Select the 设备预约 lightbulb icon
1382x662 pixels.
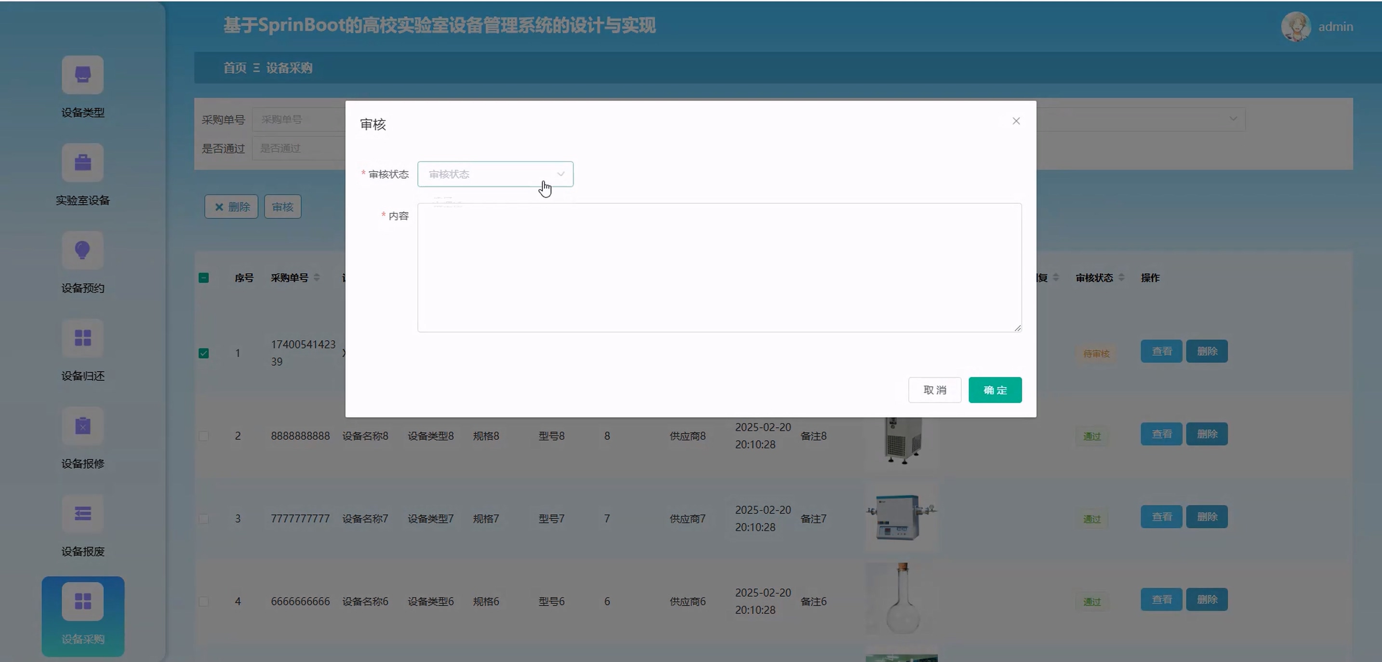click(82, 250)
